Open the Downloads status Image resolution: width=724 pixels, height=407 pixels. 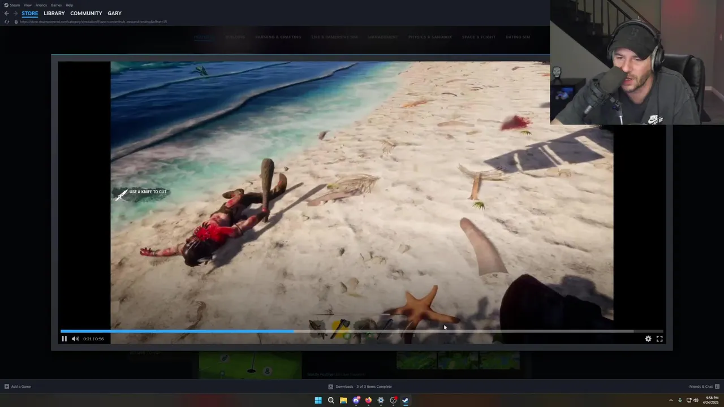click(x=360, y=387)
